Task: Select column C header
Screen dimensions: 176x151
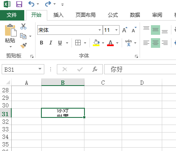Action: coord(103,83)
